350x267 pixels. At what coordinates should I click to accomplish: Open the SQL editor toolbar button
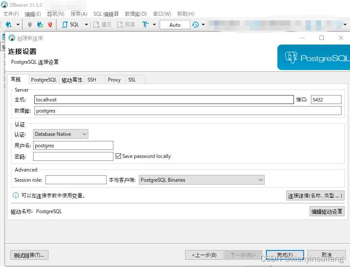(71, 25)
